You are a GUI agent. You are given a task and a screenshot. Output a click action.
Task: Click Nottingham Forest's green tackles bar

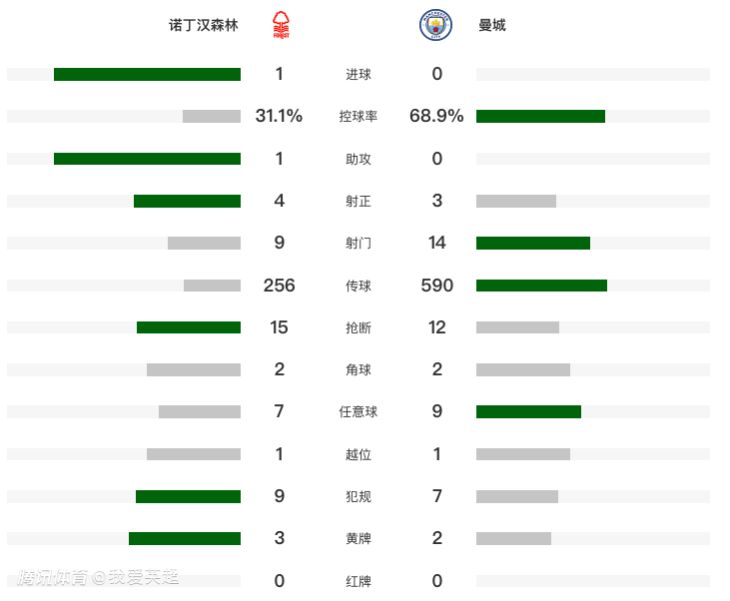click(189, 328)
